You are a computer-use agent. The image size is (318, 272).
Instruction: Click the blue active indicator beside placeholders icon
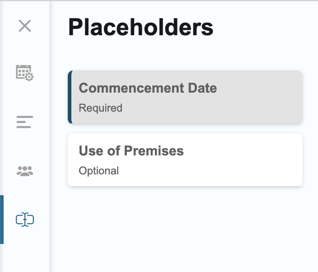point(2,220)
